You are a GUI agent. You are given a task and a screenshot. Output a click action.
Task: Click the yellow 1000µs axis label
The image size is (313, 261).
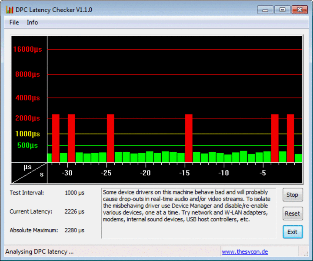tap(27, 134)
